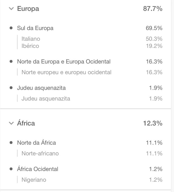The width and height of the screenshot is (174, 192).
Task: Click the 50.3% Italiano percentage
Action: pos(154,39)
